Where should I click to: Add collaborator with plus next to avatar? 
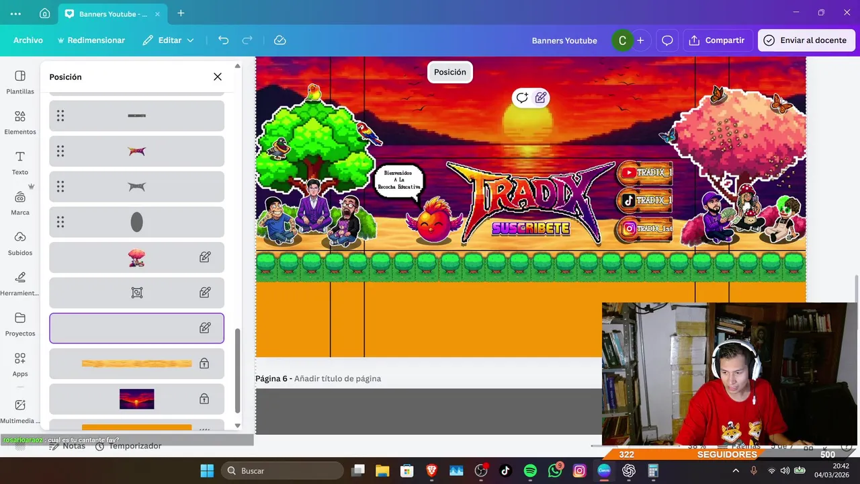coord(640,40)
